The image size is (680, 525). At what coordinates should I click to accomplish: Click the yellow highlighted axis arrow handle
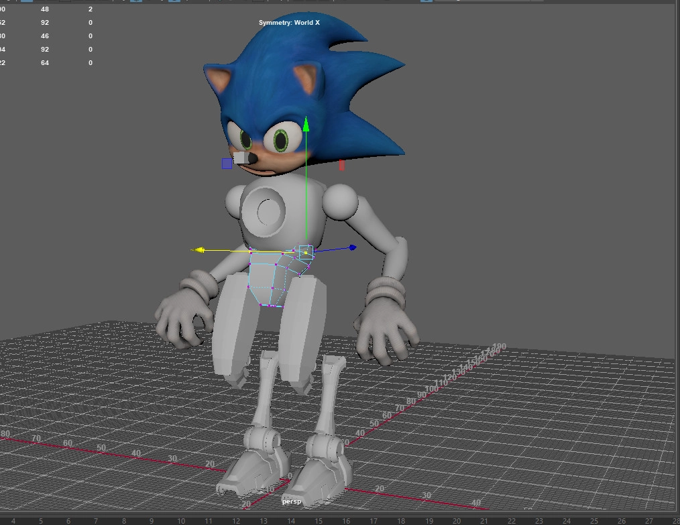point(196,250)
